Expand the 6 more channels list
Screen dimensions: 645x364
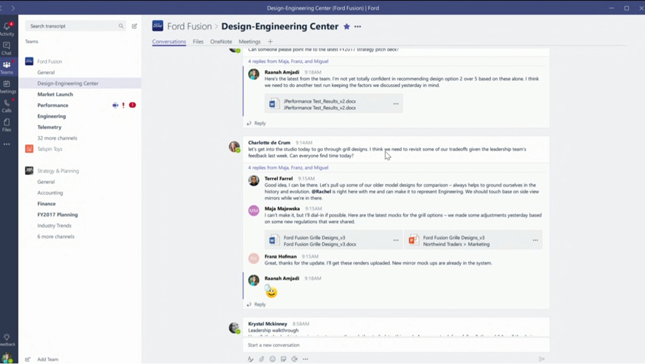point(55,237)
